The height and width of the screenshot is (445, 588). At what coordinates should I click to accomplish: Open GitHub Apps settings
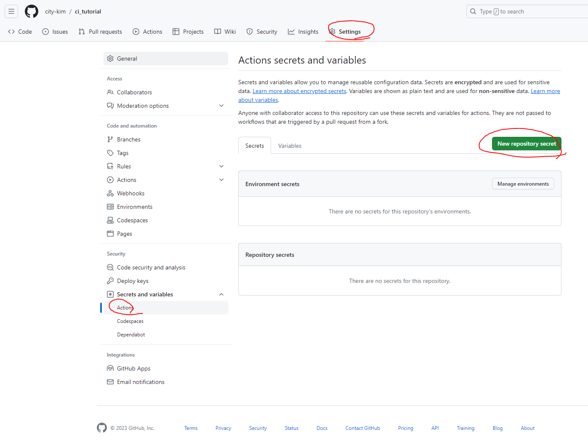[x=166, y=368]
